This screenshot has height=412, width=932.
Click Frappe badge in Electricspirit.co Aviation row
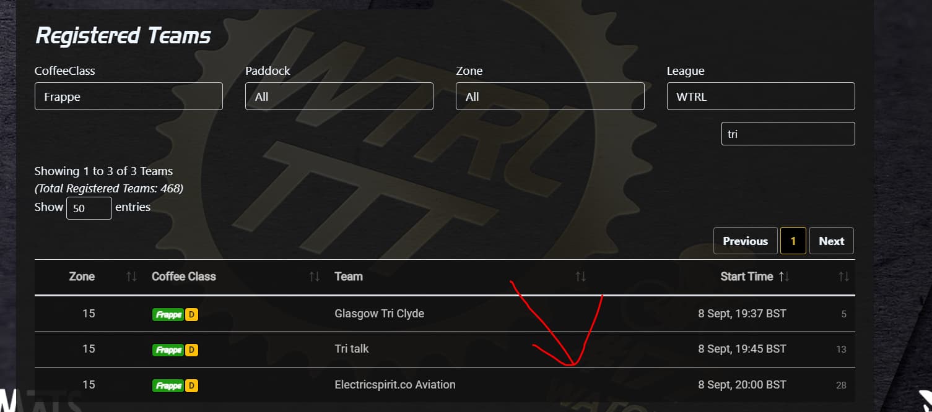pyautogui.click(x=168, y=385)
